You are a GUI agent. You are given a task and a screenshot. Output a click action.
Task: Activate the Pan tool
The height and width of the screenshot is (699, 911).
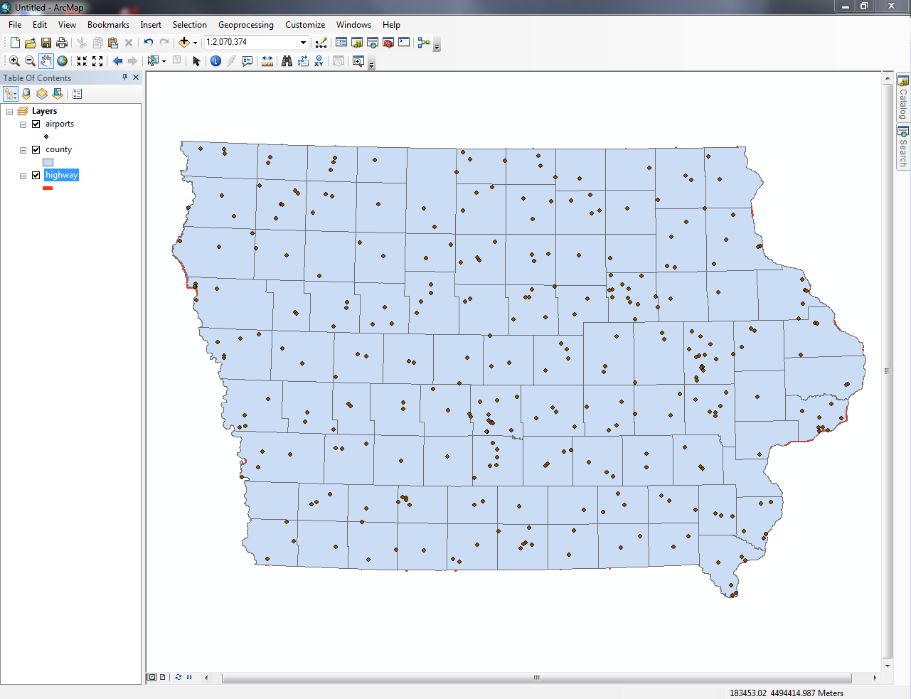click(x=46, y=60)
